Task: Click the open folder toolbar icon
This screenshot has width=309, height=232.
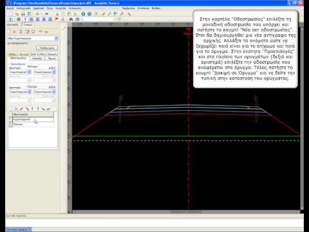Action: coord(17,14)
